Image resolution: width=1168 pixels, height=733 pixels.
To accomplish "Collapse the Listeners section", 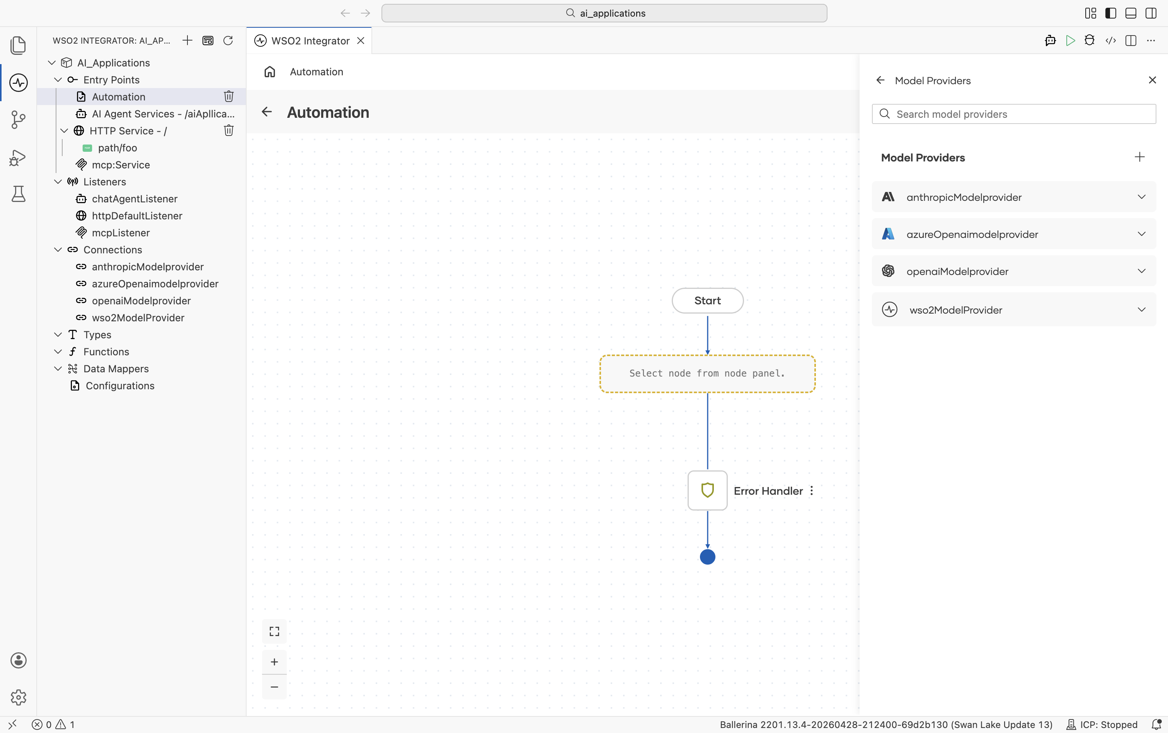I will [x=58, y=181].
